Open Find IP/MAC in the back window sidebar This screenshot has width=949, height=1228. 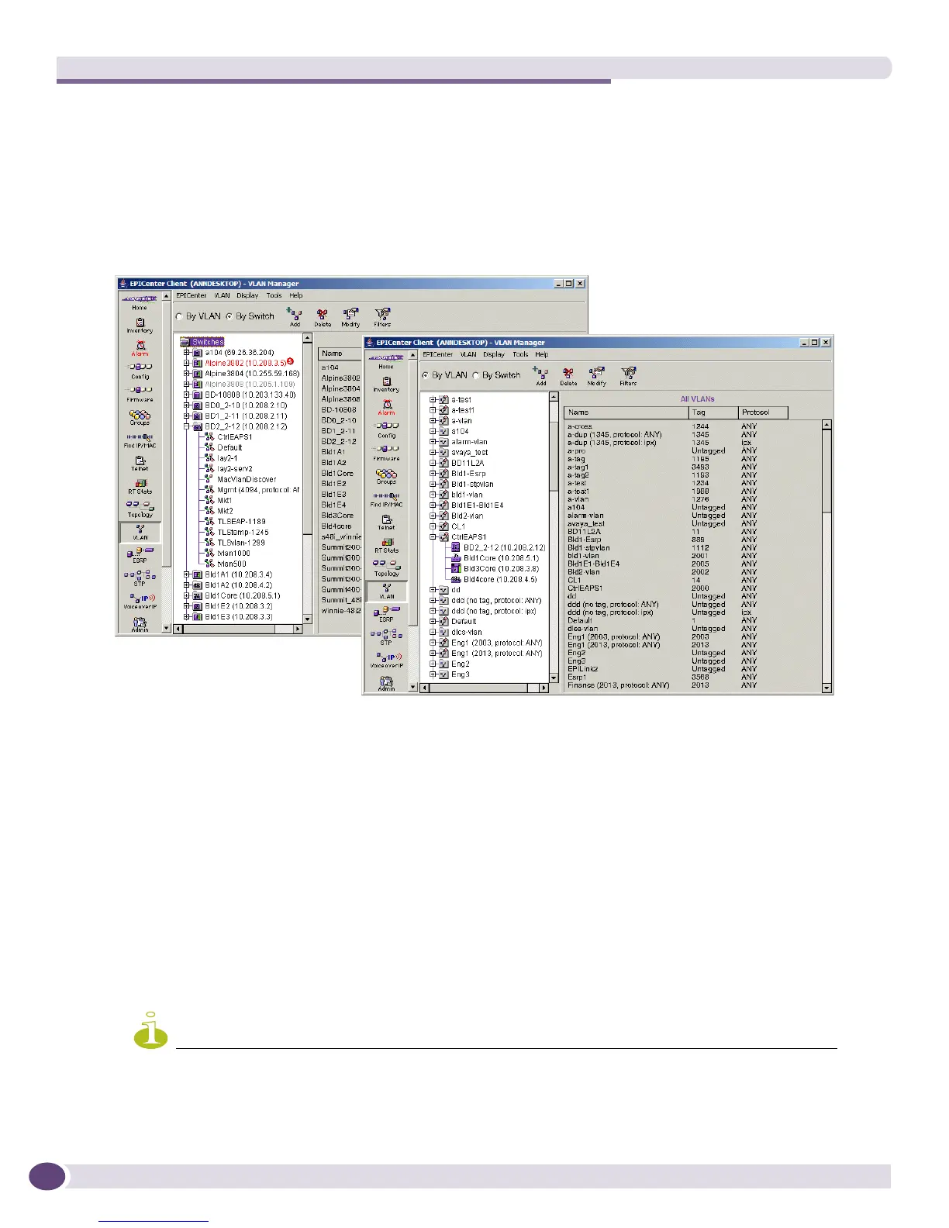140,440
